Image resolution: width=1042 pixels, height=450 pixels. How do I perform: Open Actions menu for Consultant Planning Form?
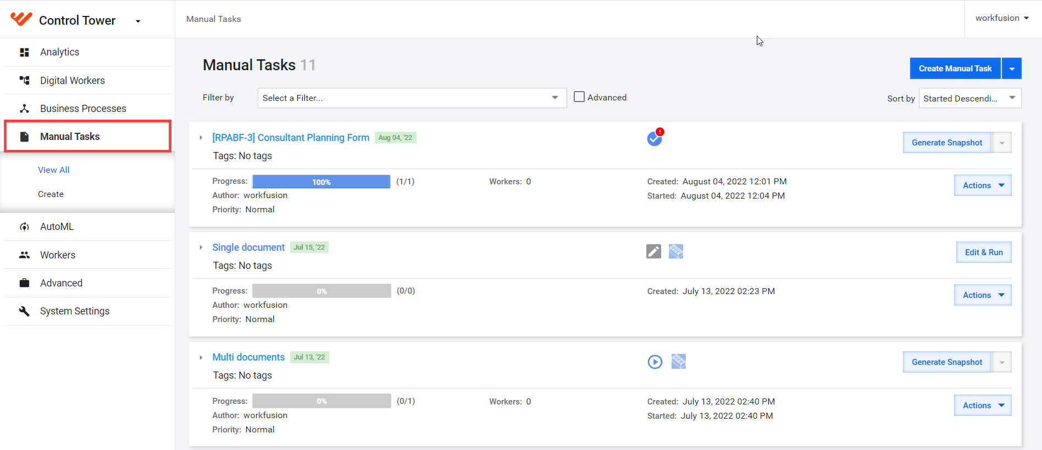point(983,185)
